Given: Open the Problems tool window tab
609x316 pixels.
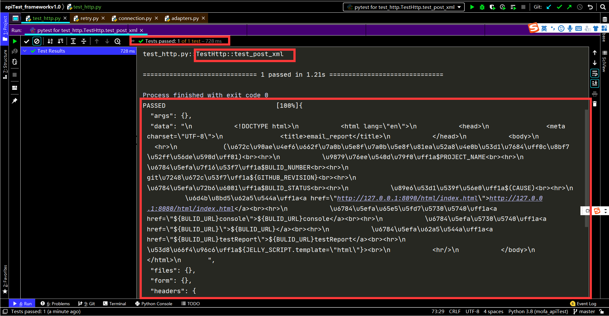Looking at the screenshot, I should coord(55,304).
